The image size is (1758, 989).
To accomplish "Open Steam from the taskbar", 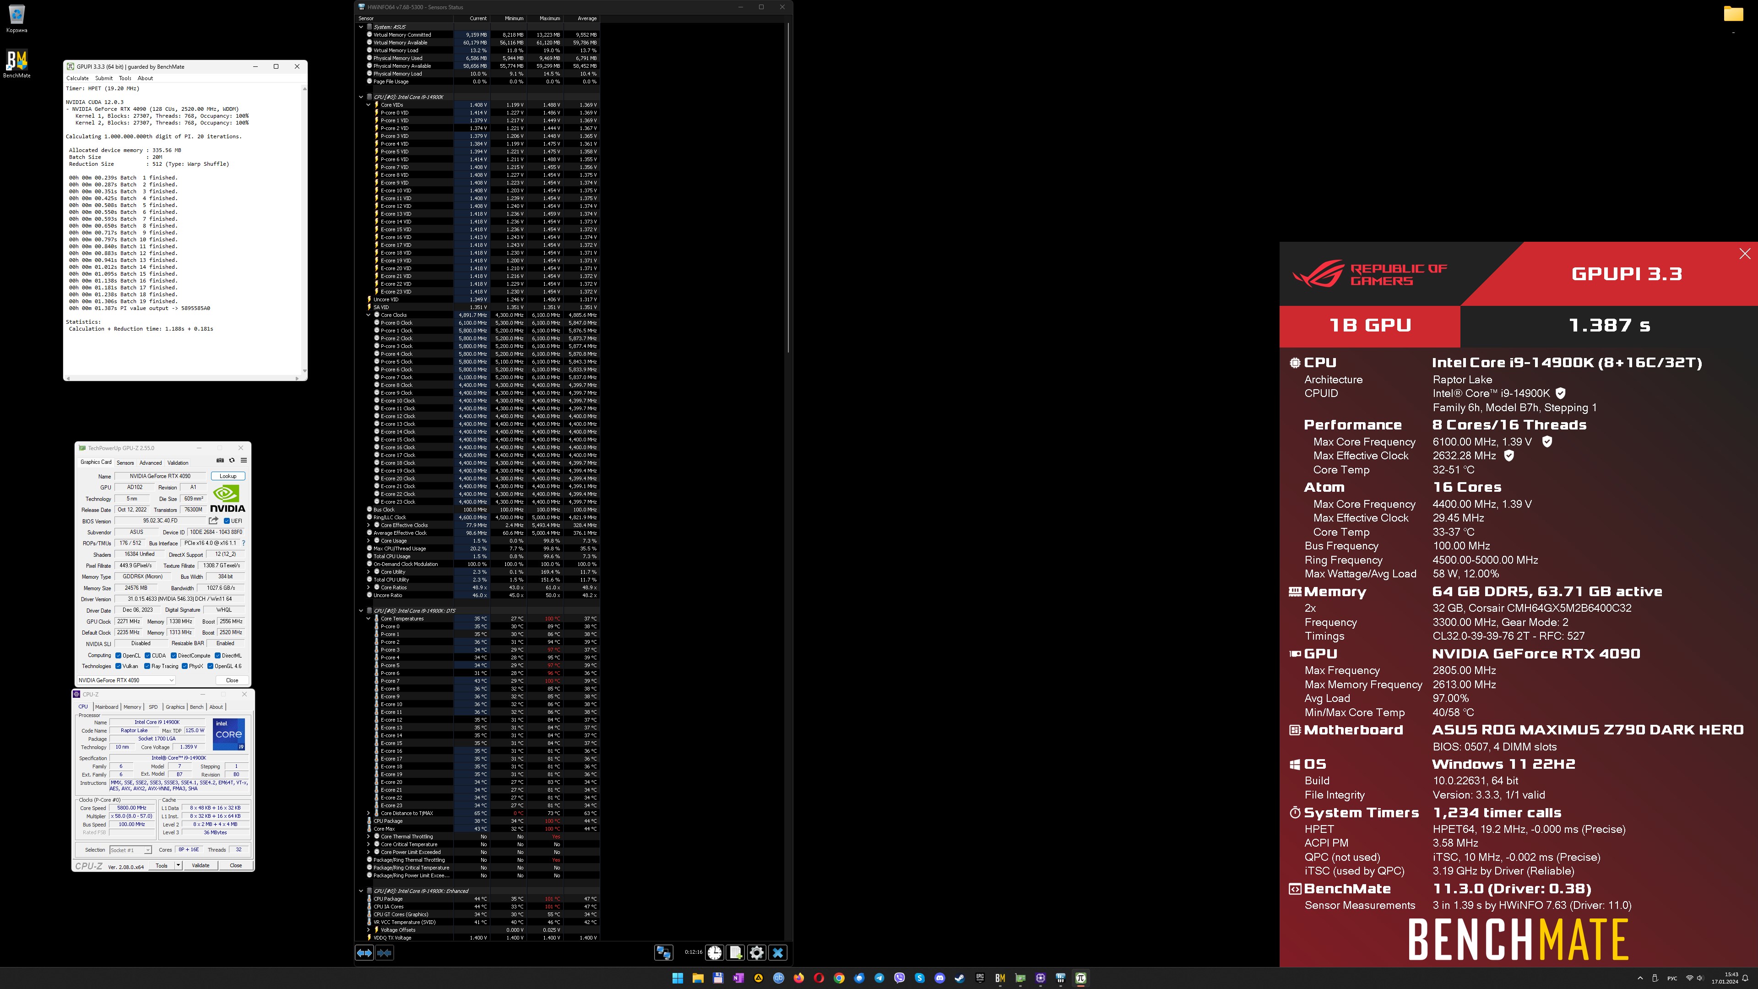I will pyautogui.click(x=960, y=978).
